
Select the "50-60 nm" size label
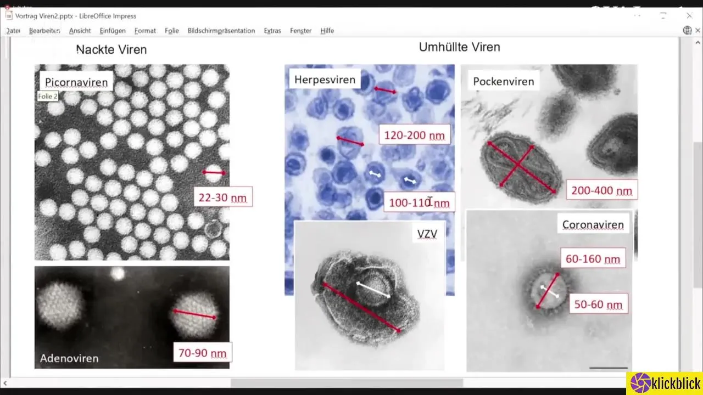click(x=599, y=304)
